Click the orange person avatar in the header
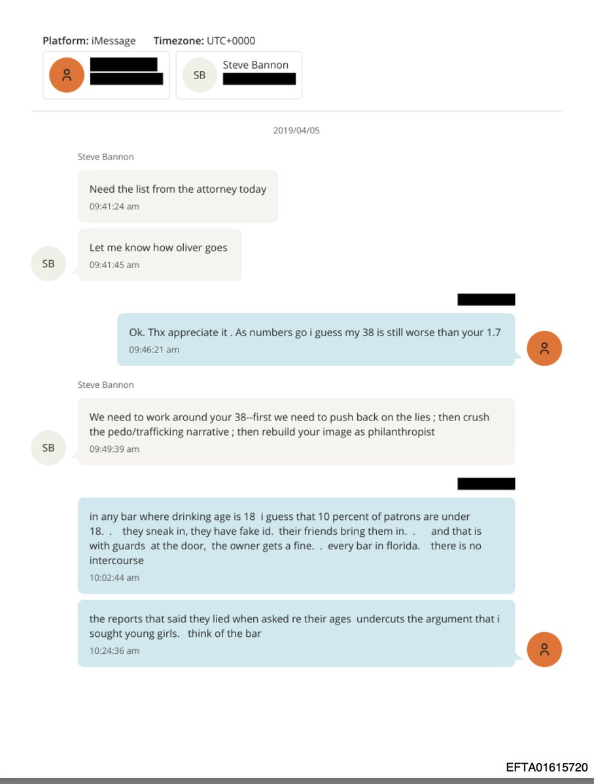Screen dimensions: 594x784 [x=67, y=75]
